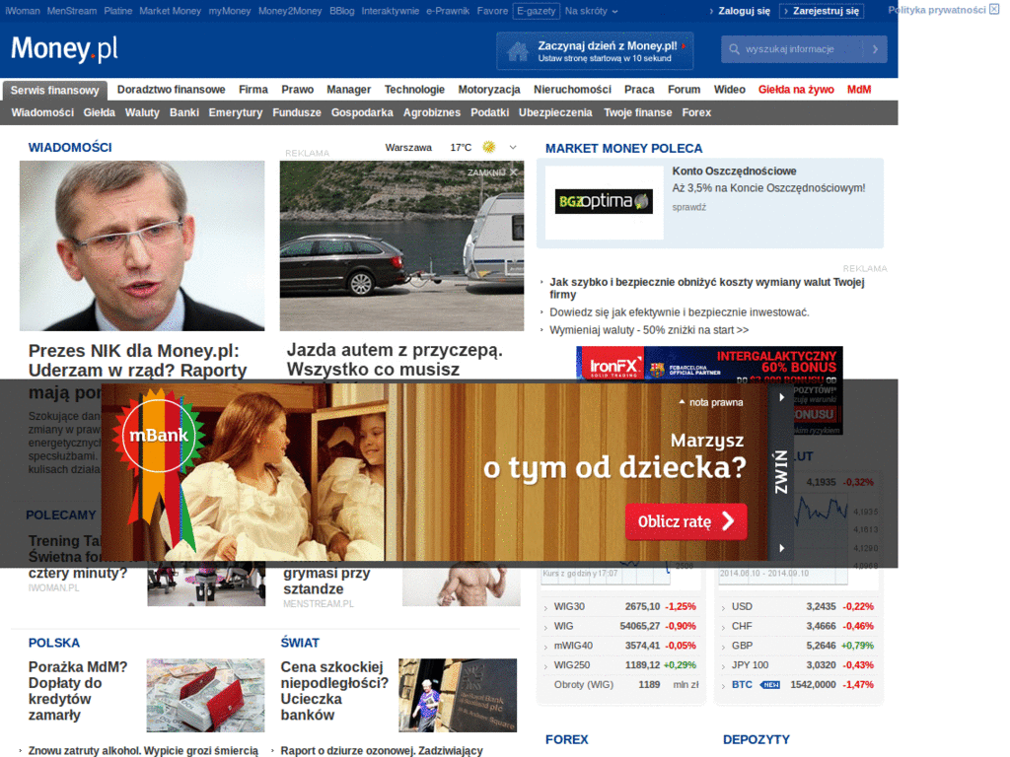Open the Prezes NIK photo
1010x757 pixels.
click(142, 245)
